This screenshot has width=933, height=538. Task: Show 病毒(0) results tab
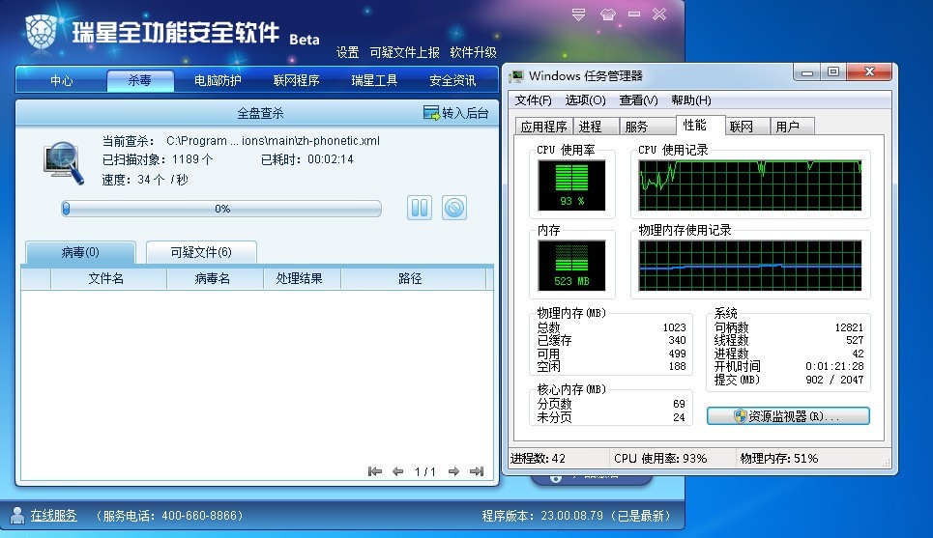(80, 253)
